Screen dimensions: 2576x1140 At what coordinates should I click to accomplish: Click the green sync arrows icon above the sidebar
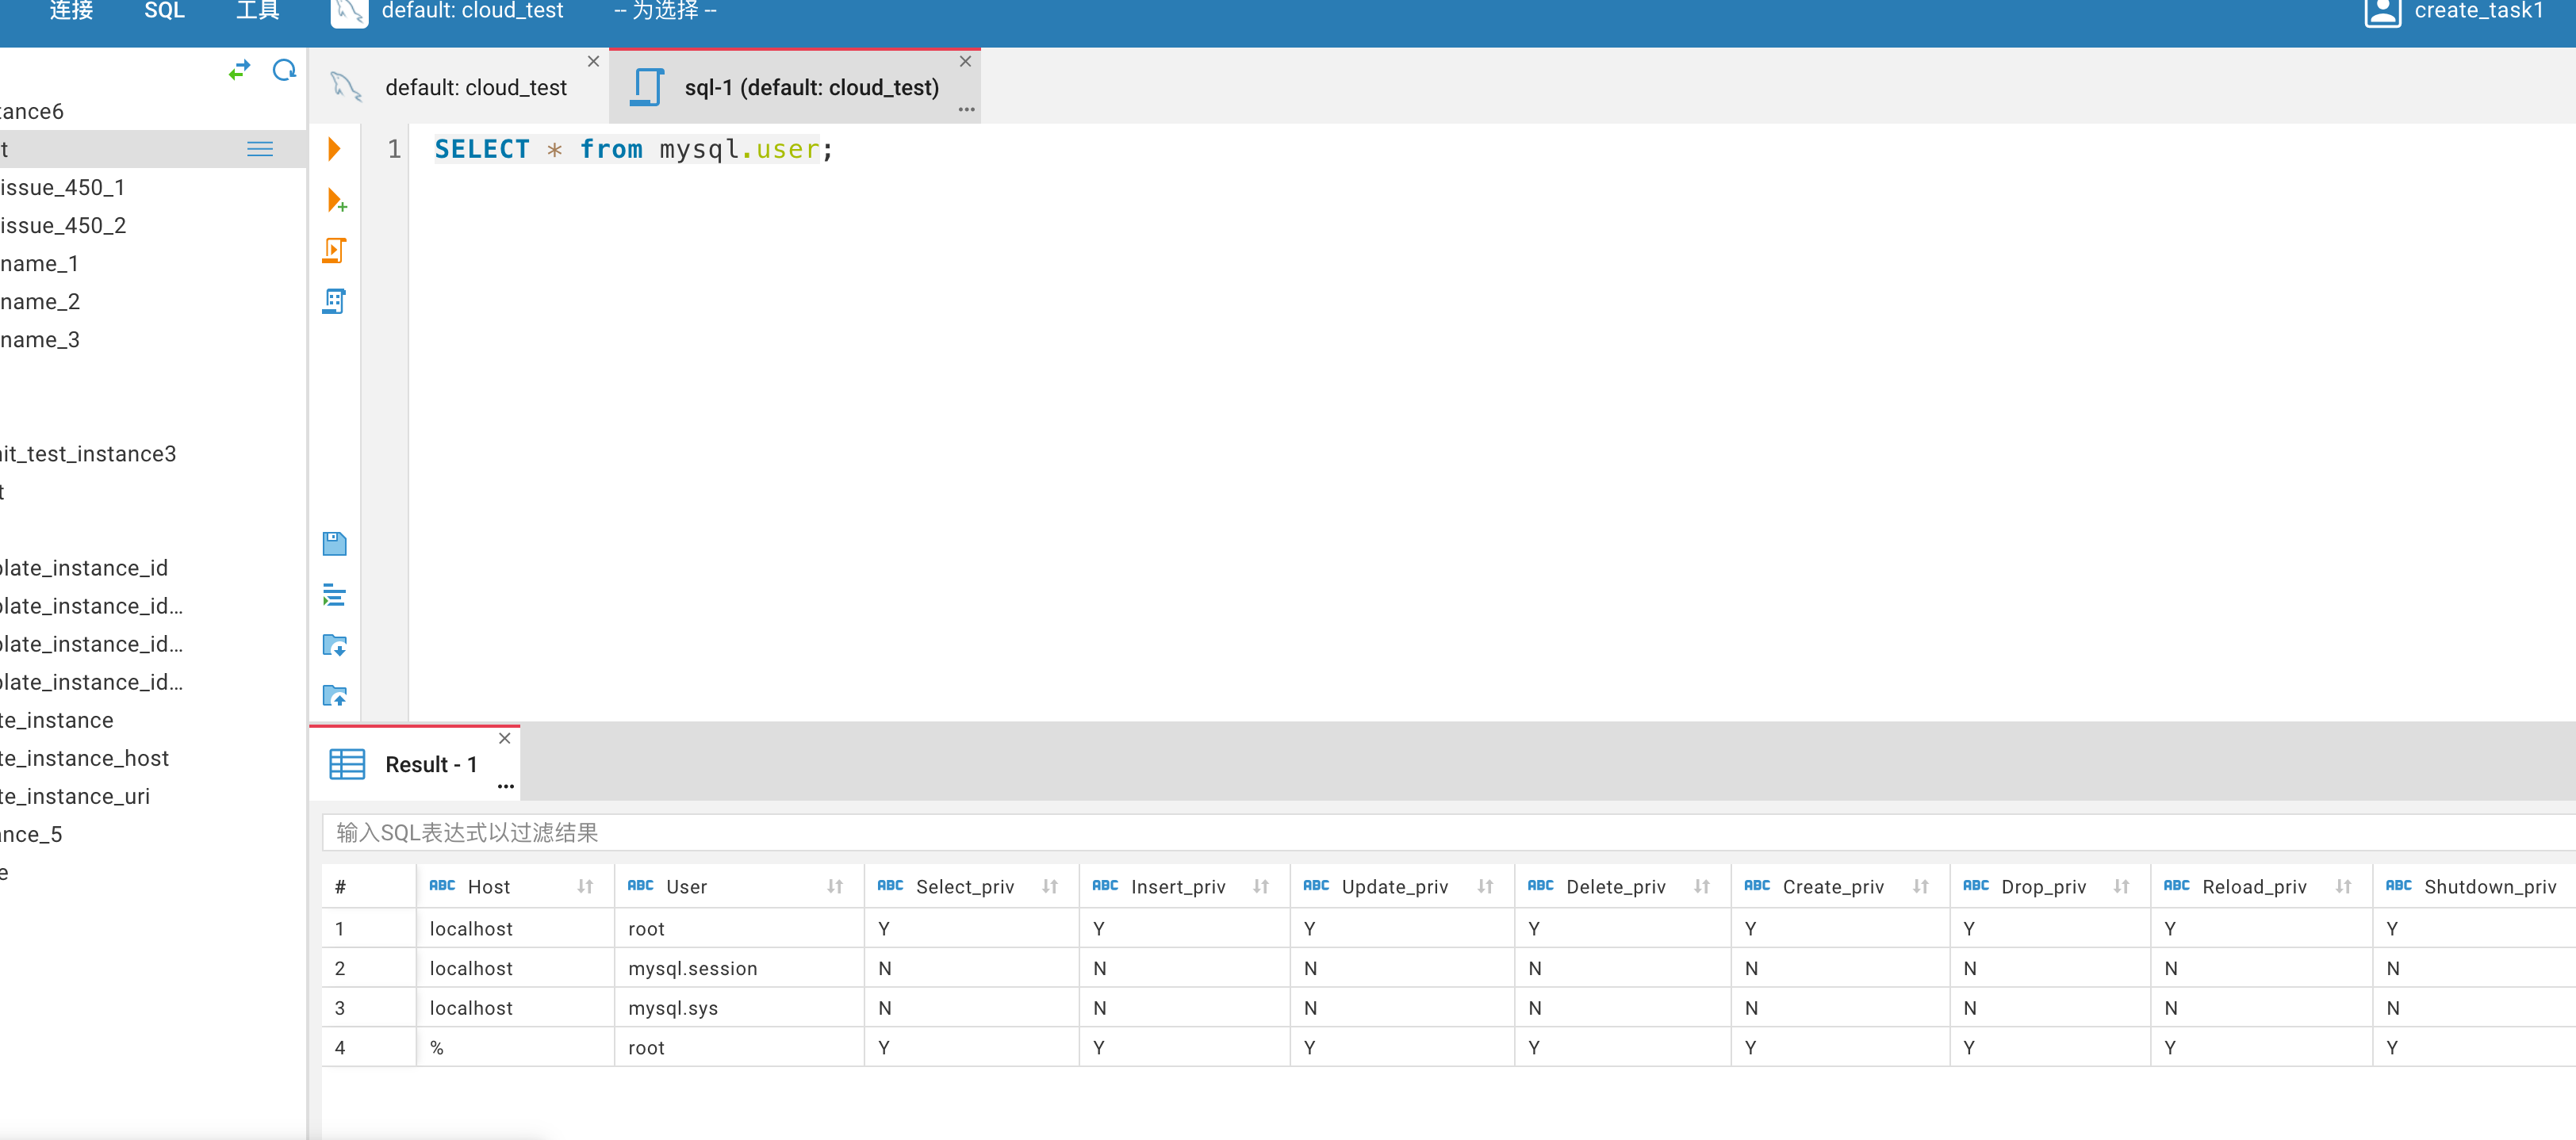point(240,69)
